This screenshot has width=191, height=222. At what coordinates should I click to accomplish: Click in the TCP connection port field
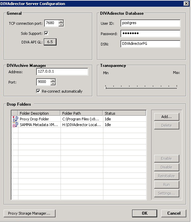52,23
